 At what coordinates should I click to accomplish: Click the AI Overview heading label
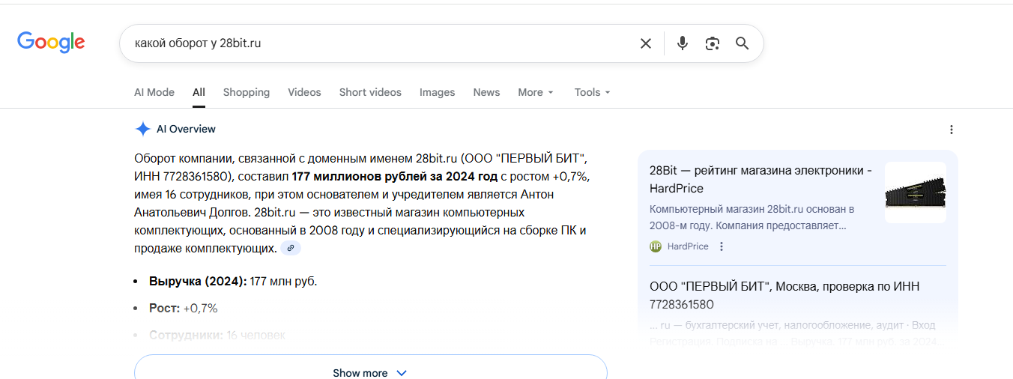(x=186, y=129)
